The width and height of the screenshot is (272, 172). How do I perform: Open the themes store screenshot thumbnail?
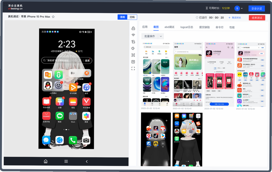click(156, 74)
